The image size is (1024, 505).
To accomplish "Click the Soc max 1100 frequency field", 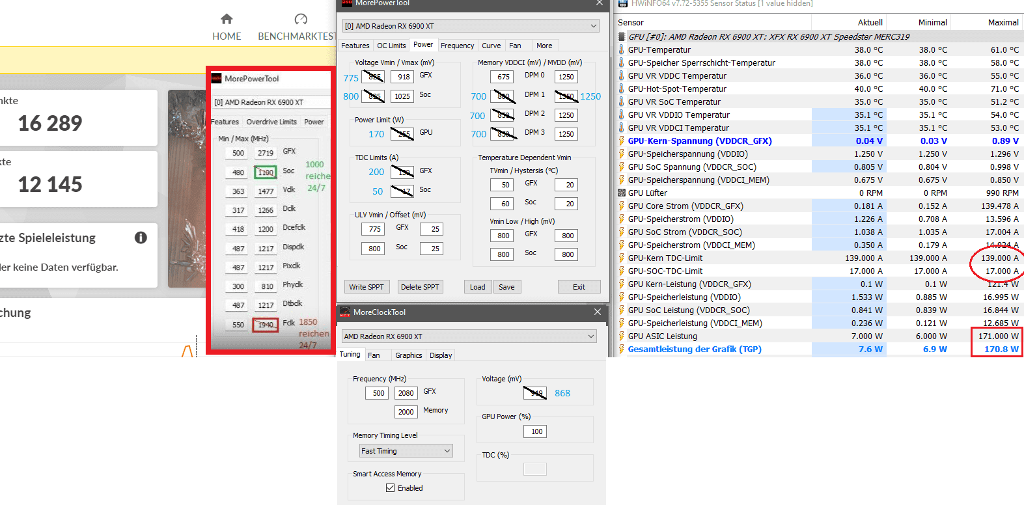I will click(266, 172).
